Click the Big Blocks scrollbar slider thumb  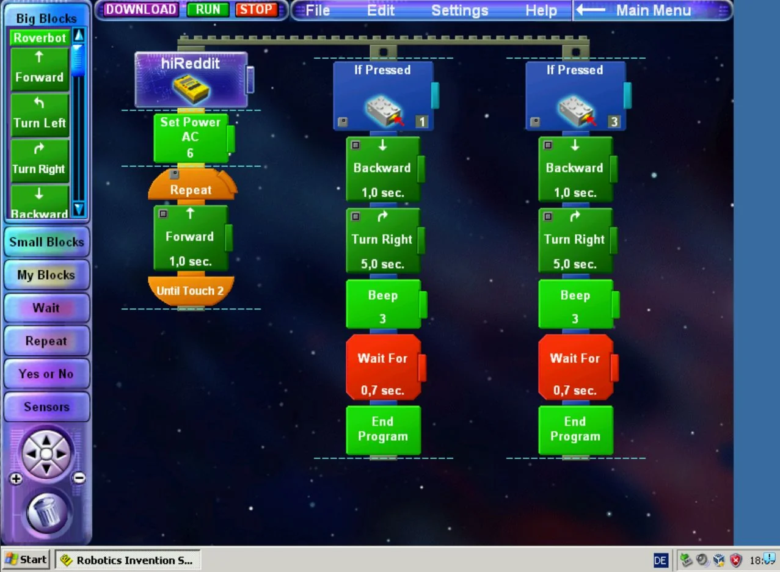(78, 60)
